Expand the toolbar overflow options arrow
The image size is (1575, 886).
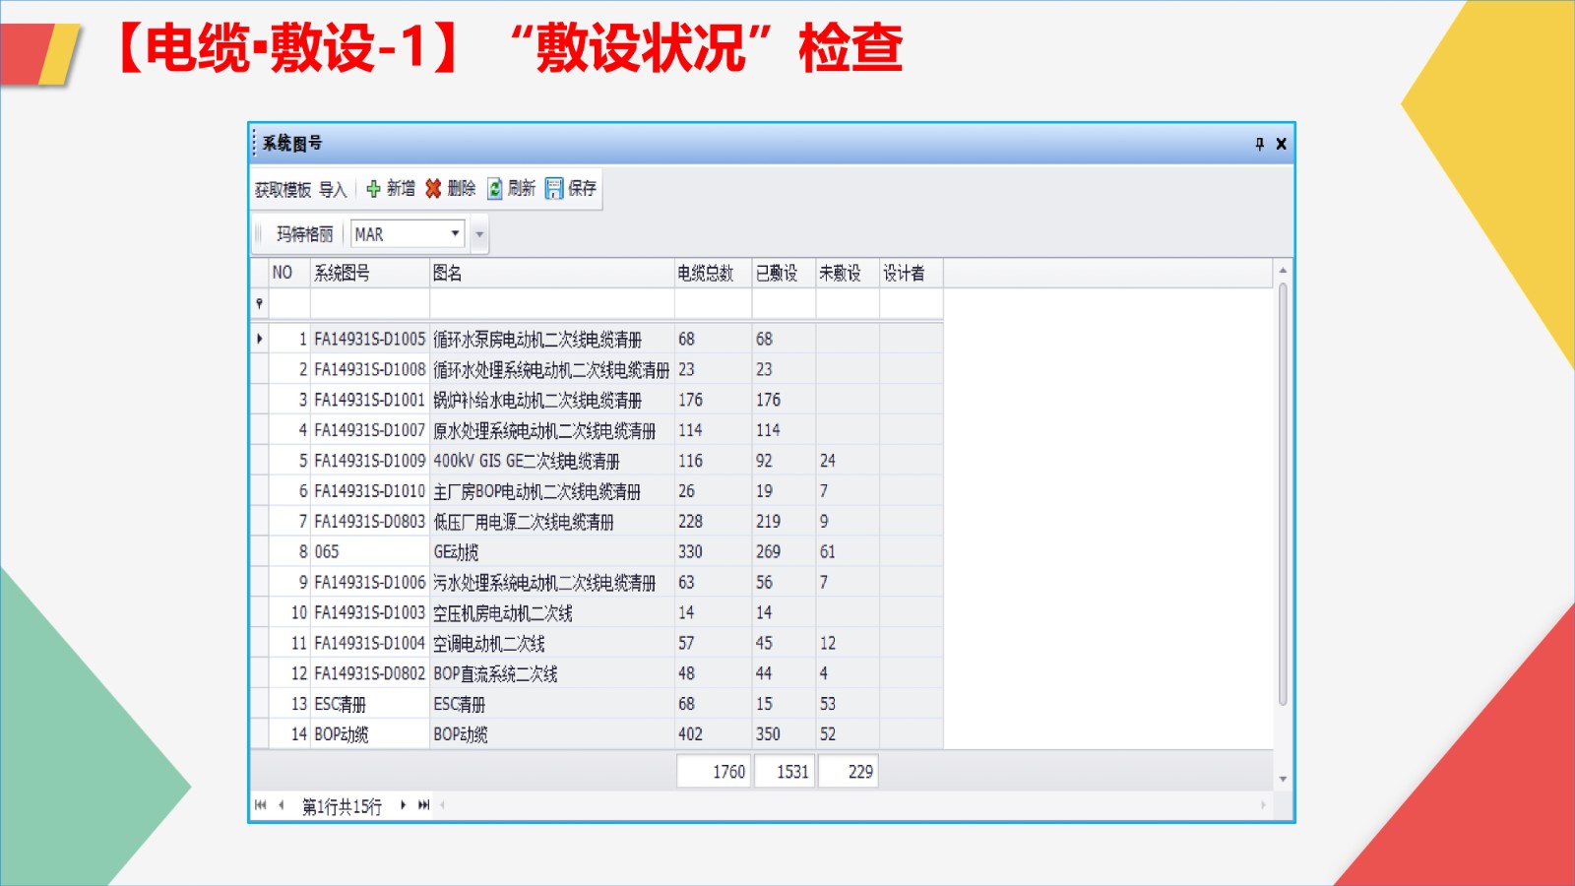(479, 234)
